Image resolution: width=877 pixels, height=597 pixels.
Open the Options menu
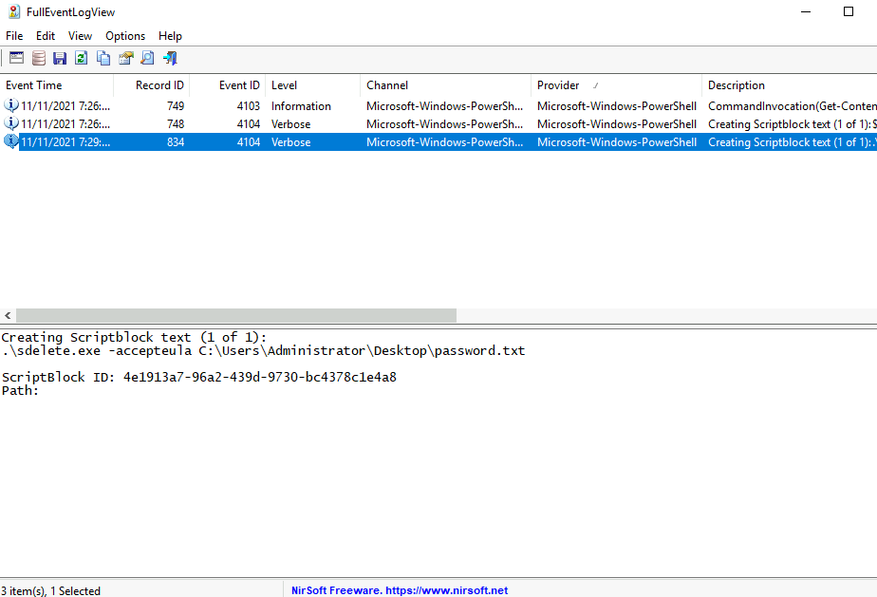(x=125, y=36)
